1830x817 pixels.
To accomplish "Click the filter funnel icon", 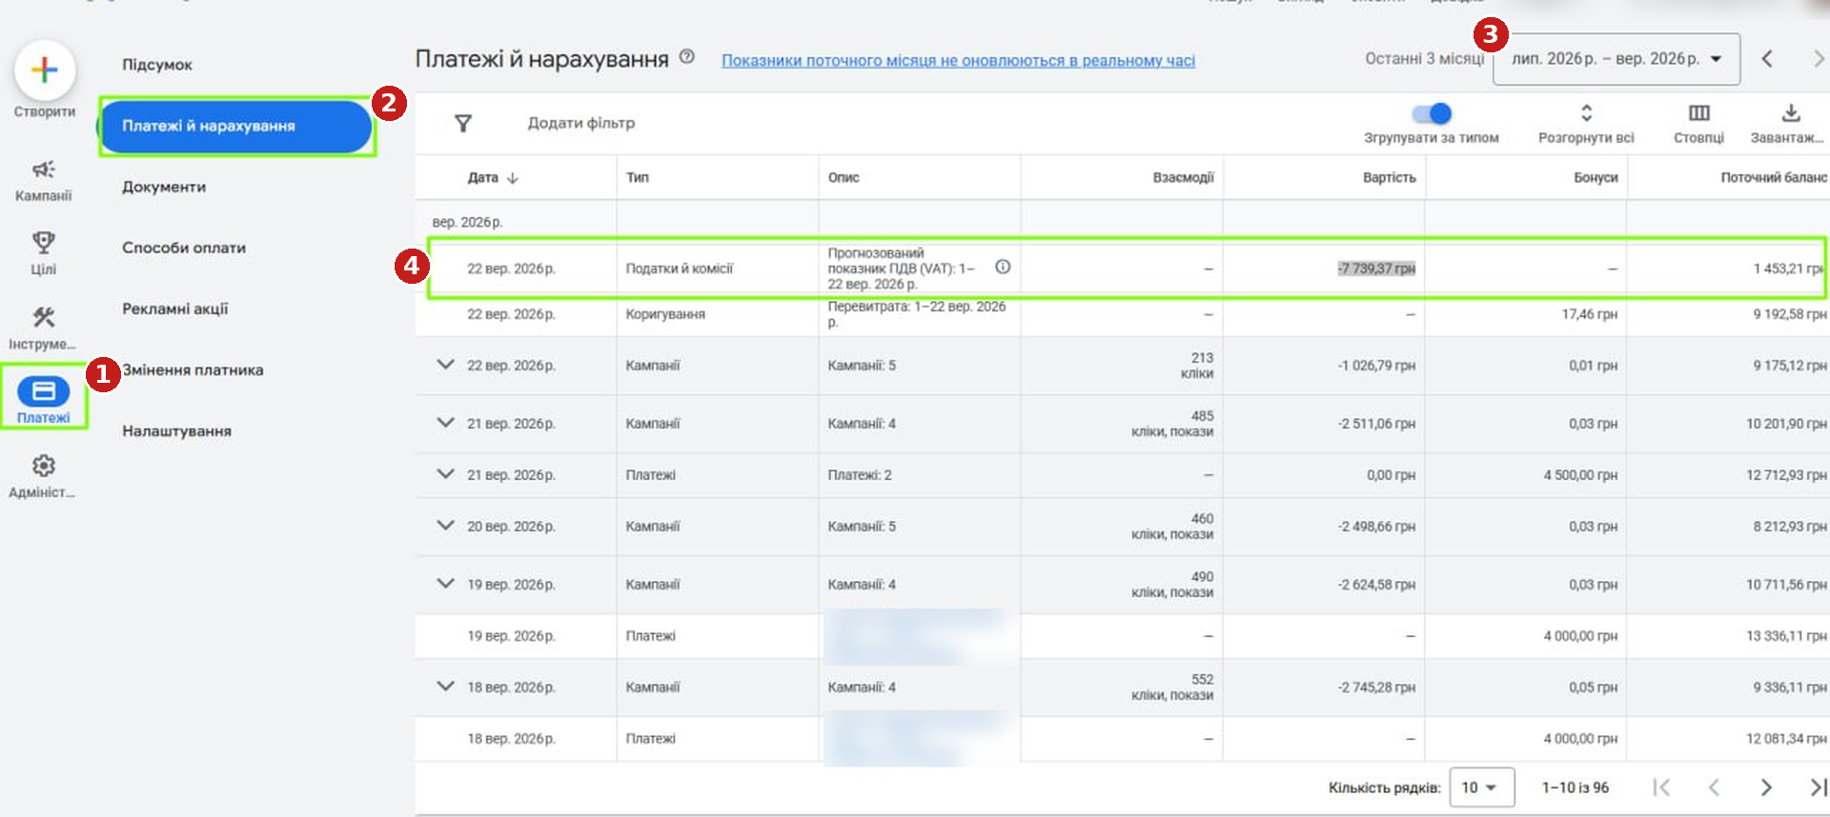I will 463,123.
